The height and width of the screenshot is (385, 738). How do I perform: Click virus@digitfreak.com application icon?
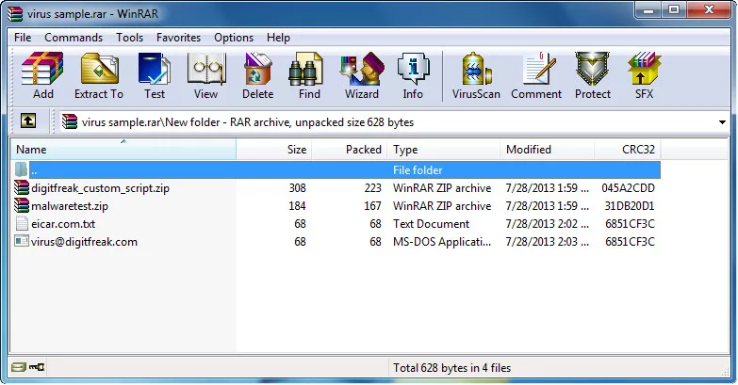[22, 241]
